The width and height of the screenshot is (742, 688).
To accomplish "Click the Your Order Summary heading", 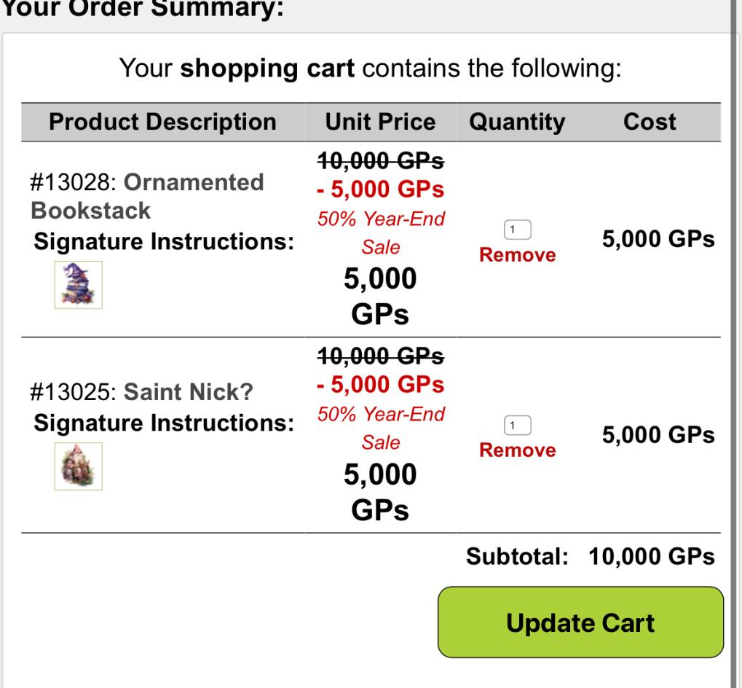I will pos(142,9).
